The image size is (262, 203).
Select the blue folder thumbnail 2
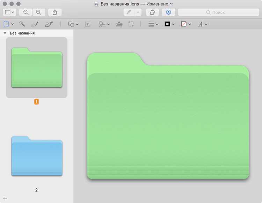pyautogui.click(x=37, y=156)
